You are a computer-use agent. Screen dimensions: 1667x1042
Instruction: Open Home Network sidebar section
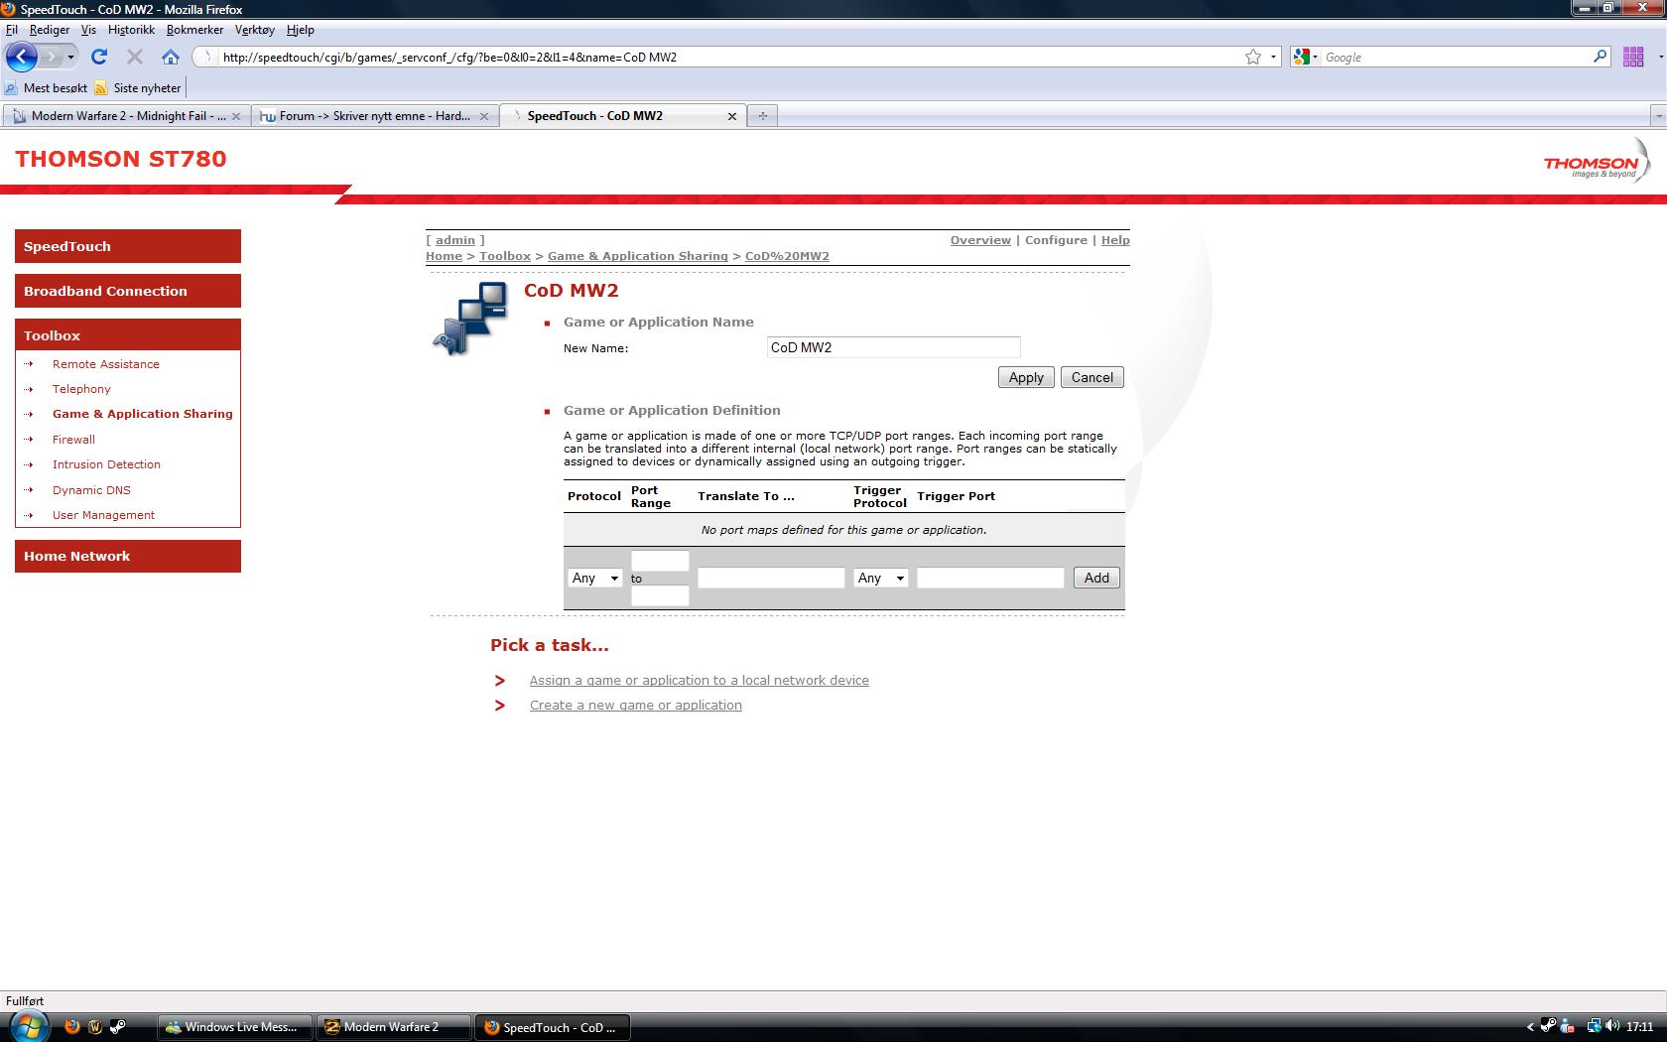(x=128, y=556)
